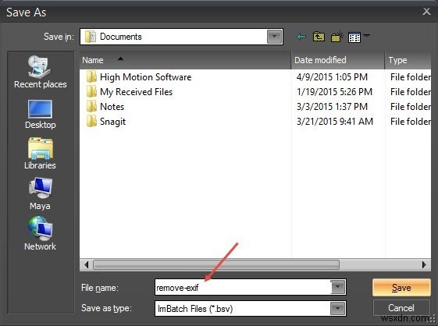
Task: Click date '1/19/2015 5:26 PM'
Action: [334, 91]
